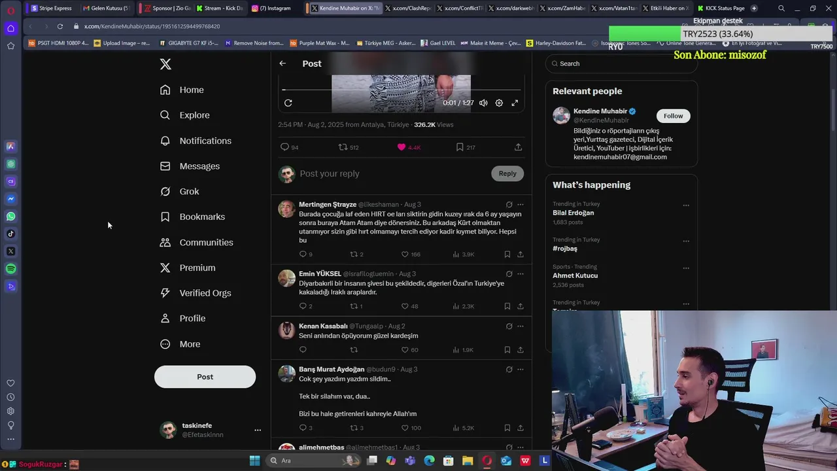
Task: View analytics of Kenan Kasabalı reply 1.9K
Action: (463, 350)
